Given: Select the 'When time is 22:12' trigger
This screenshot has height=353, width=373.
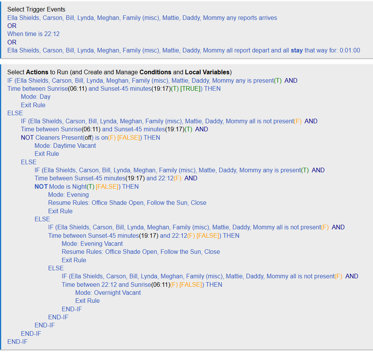Looking at the screenshot, I should point(33,34).
